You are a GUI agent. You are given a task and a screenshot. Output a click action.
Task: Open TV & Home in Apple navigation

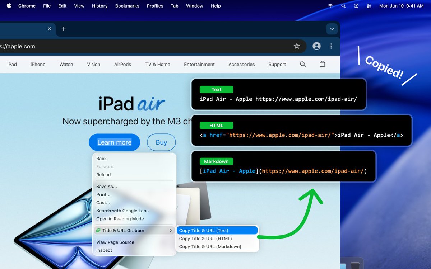tap(158, 65)
